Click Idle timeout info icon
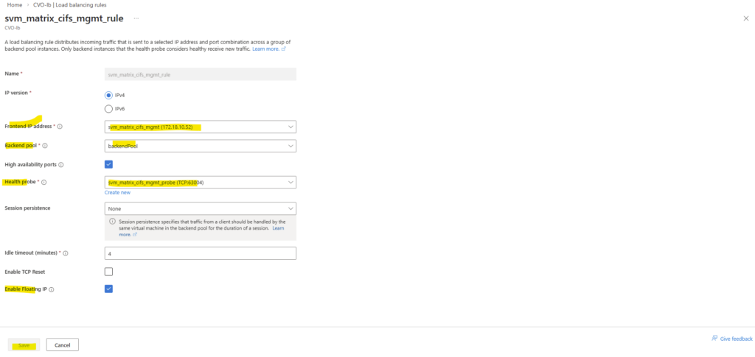 click(x=66, y=253)
